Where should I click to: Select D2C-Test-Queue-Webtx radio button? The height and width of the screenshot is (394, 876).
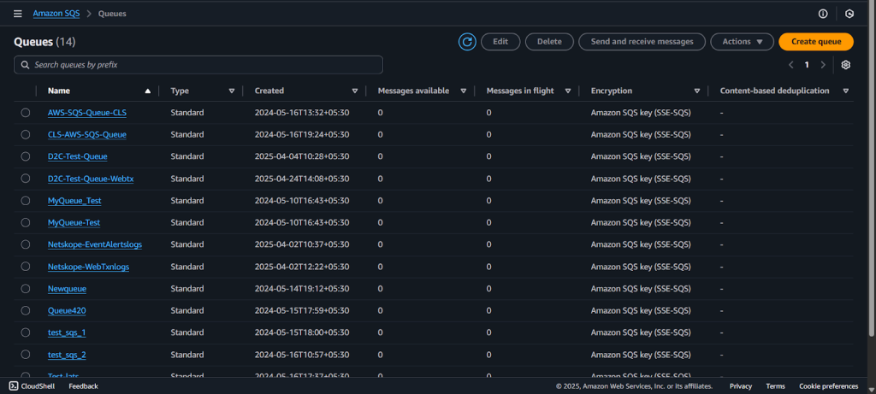[x=26, y=179]
